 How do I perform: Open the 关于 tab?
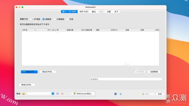116,12
